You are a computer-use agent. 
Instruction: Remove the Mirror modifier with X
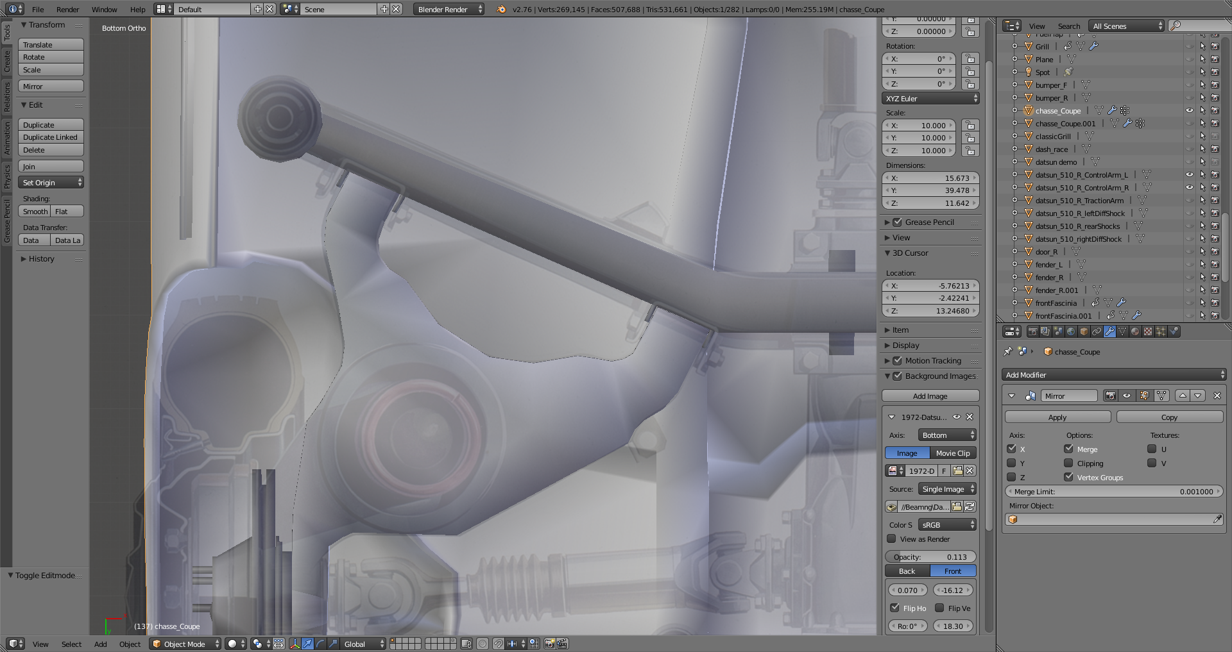tap(1217, 396)
